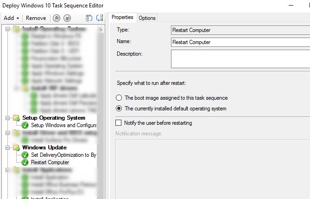Screen dimensions: 310x199
Task: Collapse the Windows Update group
Action: coord(7,148)
